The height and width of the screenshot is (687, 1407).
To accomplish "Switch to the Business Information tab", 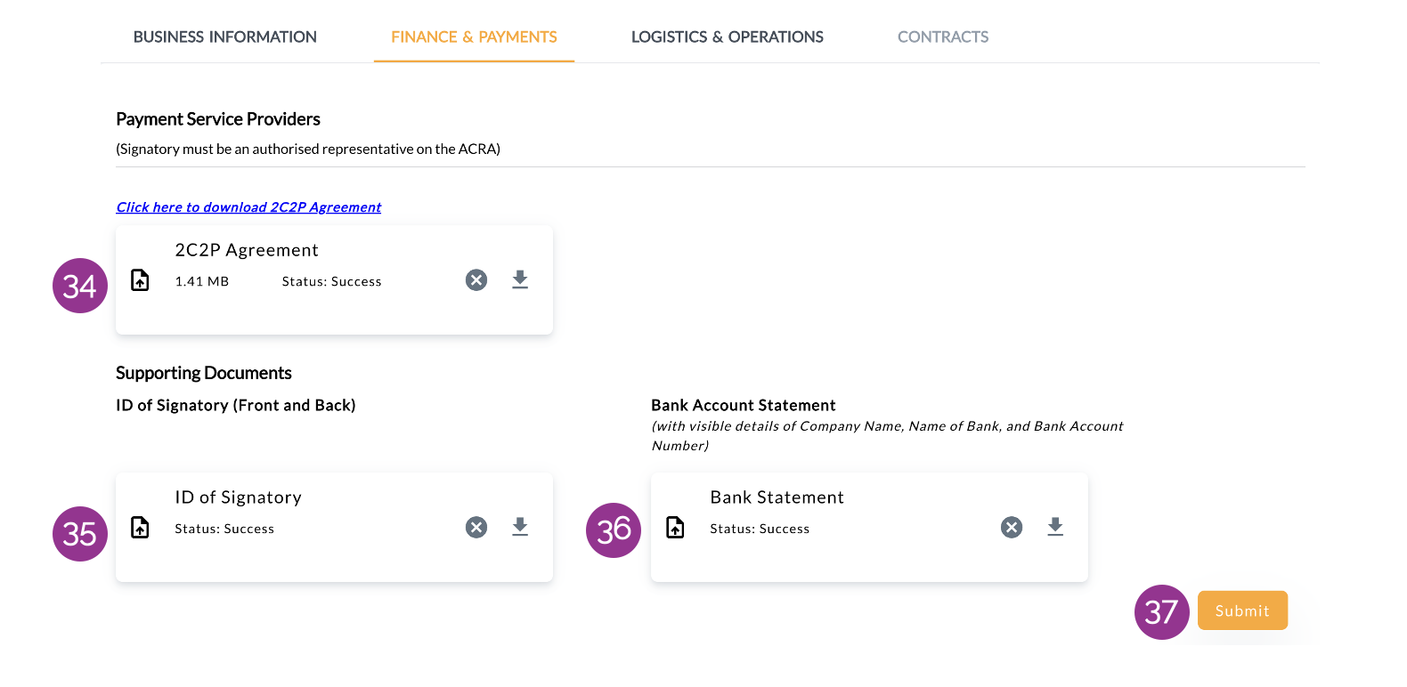I will 225,36.
